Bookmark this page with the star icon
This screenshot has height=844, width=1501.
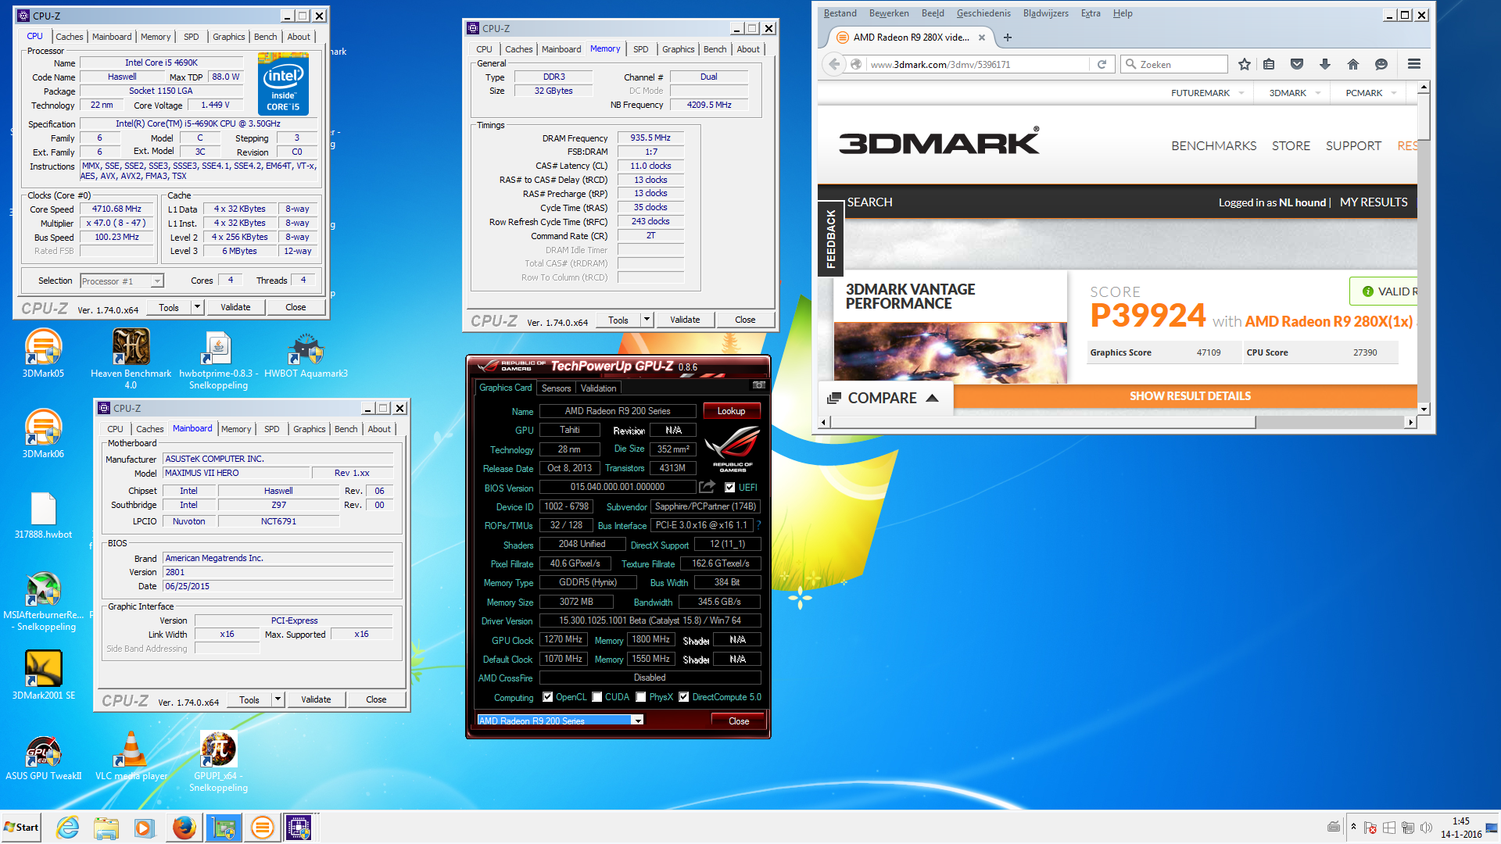point(1245,64)
